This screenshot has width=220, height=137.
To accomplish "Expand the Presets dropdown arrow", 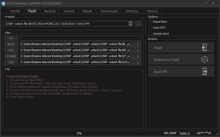I will (131, 24).
